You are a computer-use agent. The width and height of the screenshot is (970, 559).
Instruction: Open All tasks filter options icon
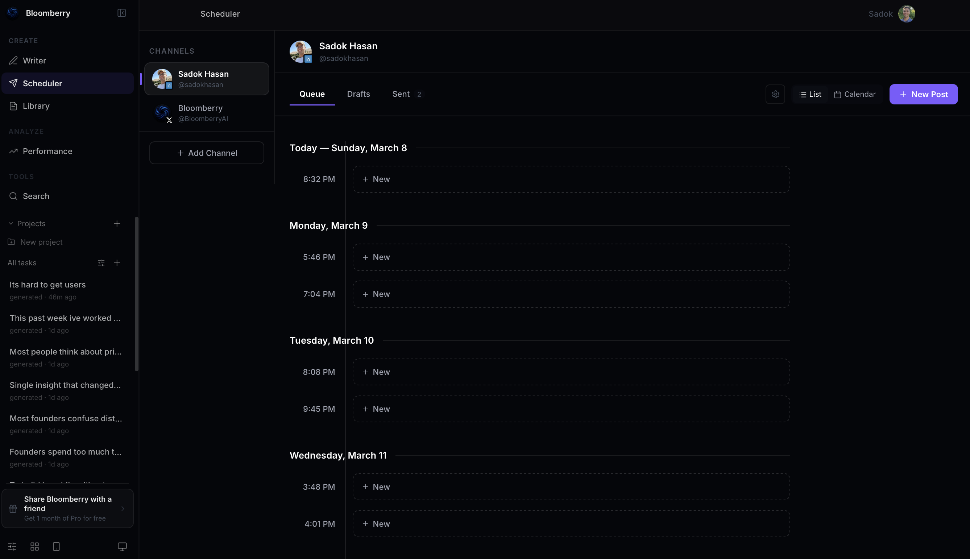[101, 263]
